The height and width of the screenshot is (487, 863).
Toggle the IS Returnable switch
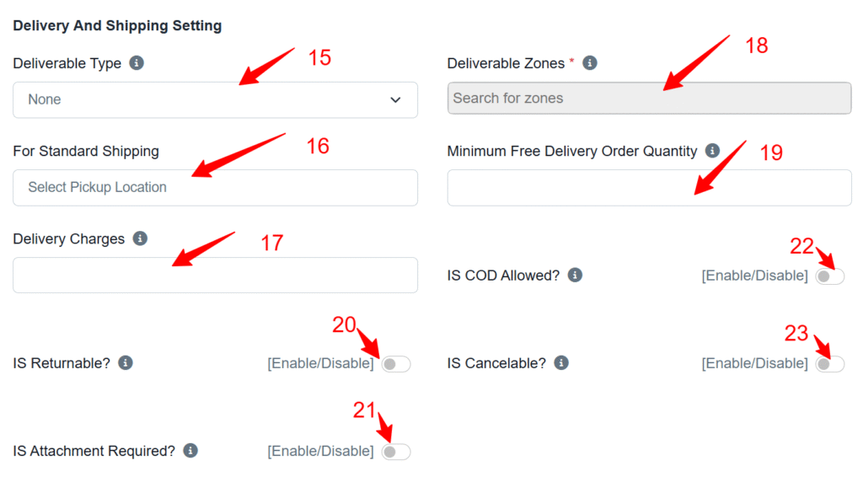[x=396, y=364]
